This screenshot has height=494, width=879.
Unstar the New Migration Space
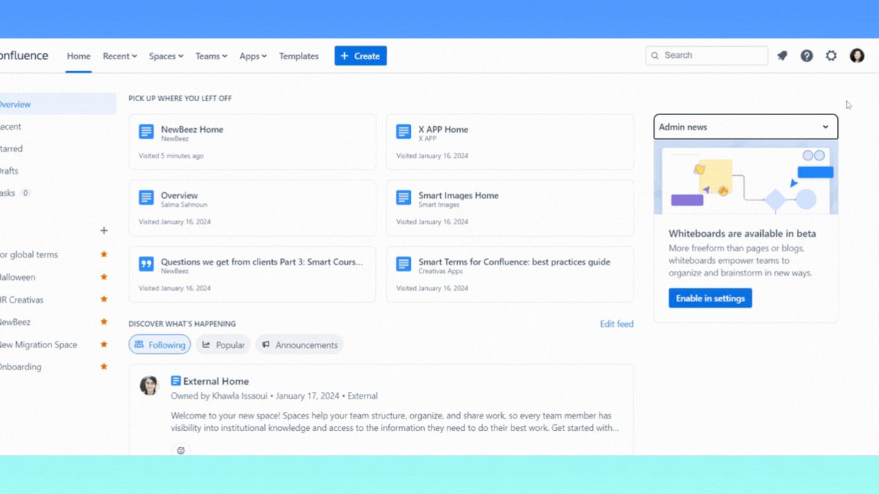(x=103, y=344)
